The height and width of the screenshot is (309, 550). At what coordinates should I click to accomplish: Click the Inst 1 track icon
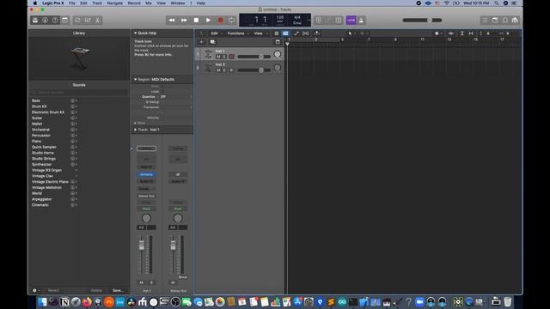(x=208, y=54)
